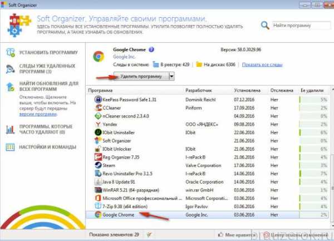Open Программы, которые часто удаляют item

[46, 129]
